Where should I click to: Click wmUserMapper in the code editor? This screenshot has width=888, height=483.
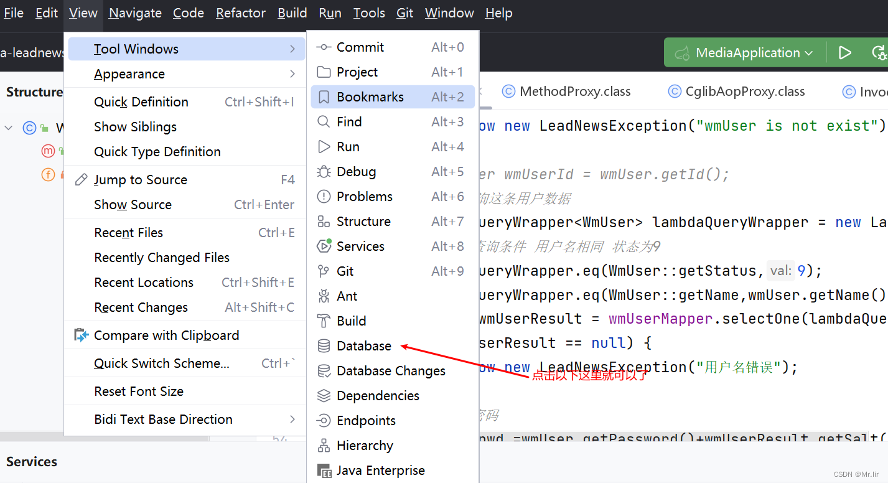point(660,319)
